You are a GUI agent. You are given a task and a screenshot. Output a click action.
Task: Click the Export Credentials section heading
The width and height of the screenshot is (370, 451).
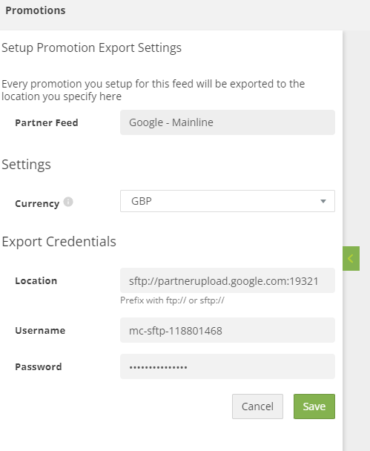click(59, 242)
